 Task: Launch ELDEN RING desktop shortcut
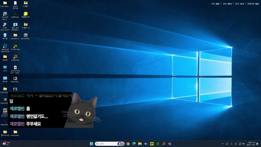coord(15,67)
